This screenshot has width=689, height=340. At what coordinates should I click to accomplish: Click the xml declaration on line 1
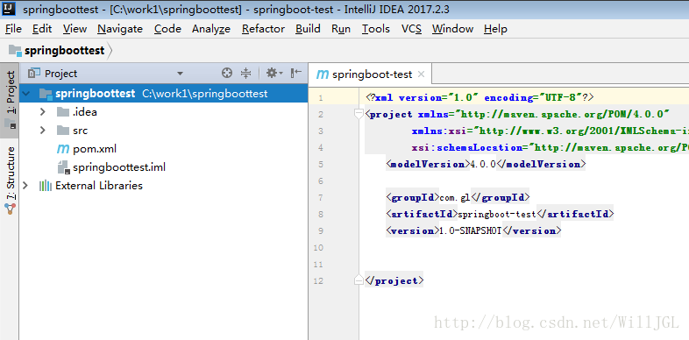pyautogui.click(x=479, y=97)
